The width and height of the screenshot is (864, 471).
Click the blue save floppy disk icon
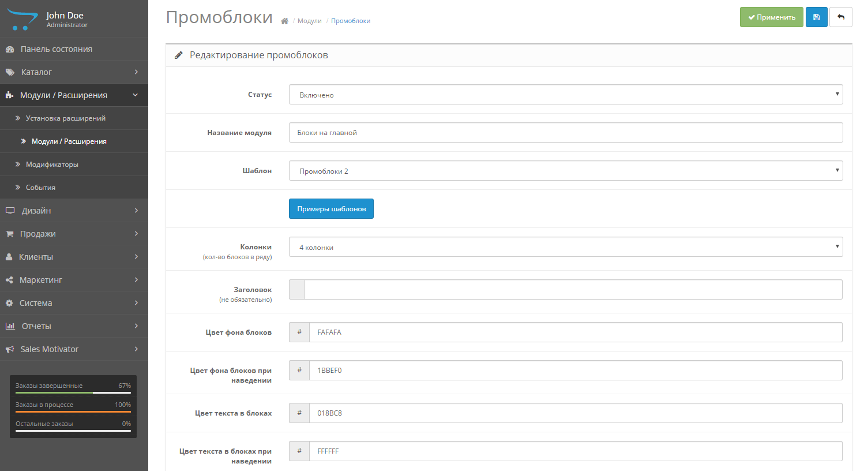pos(816,17)
